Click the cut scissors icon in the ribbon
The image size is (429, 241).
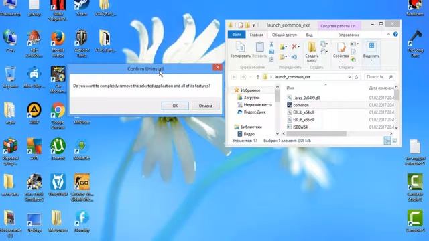(x=271, y=44)
